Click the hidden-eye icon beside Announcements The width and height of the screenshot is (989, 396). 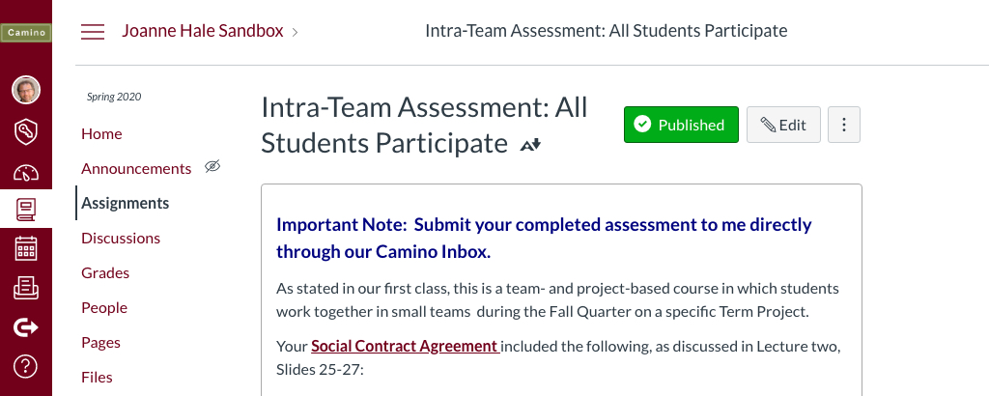pyautogui.click(x=212, y=167)
